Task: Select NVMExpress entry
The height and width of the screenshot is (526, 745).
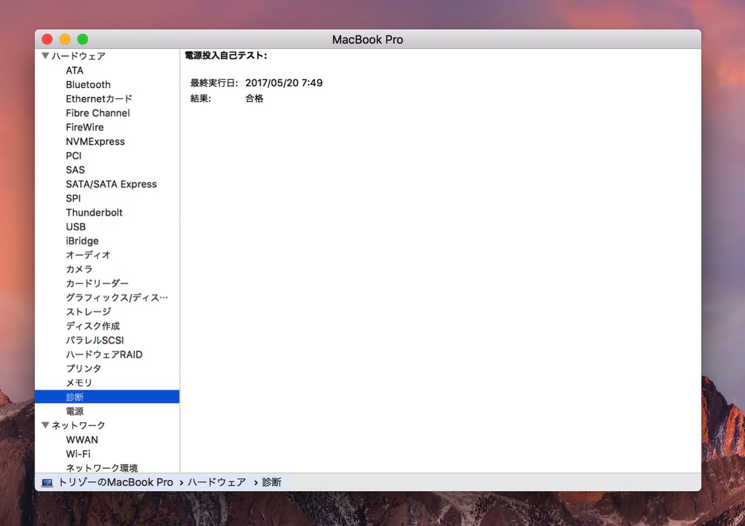Action: [95, 141]
